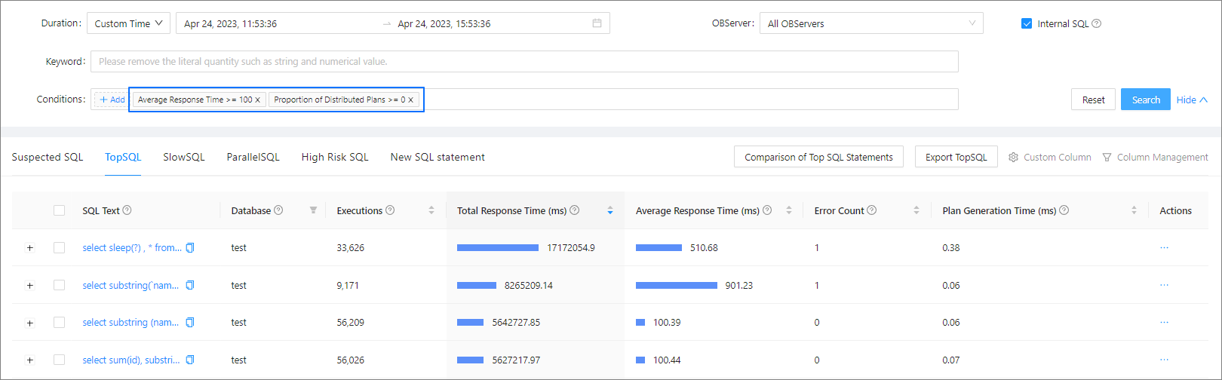The image size is (1222, 380).
Task: Check the 'select substring(`nam...' row checkbox
Action: coord(59,285)
